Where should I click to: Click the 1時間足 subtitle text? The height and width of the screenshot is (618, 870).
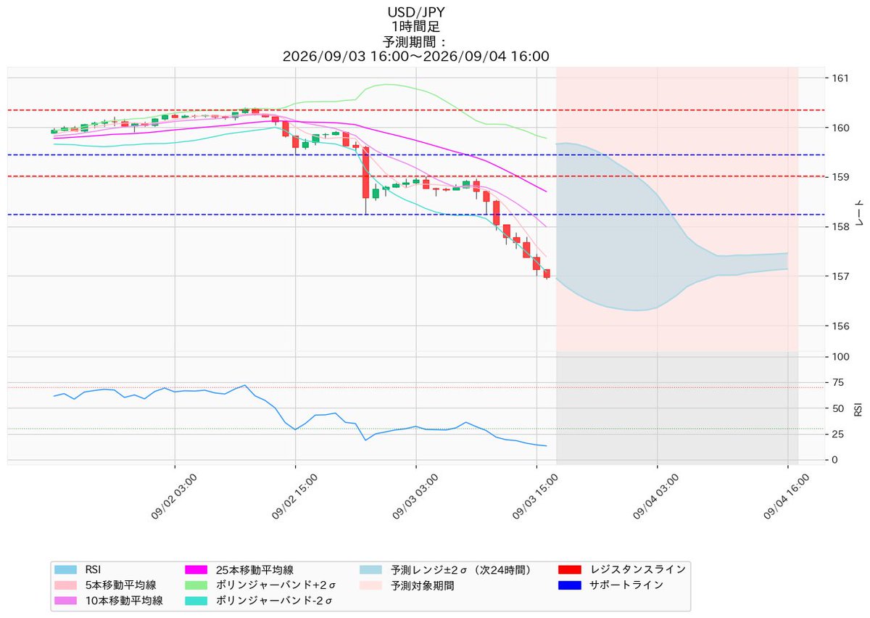pos(415,27)
